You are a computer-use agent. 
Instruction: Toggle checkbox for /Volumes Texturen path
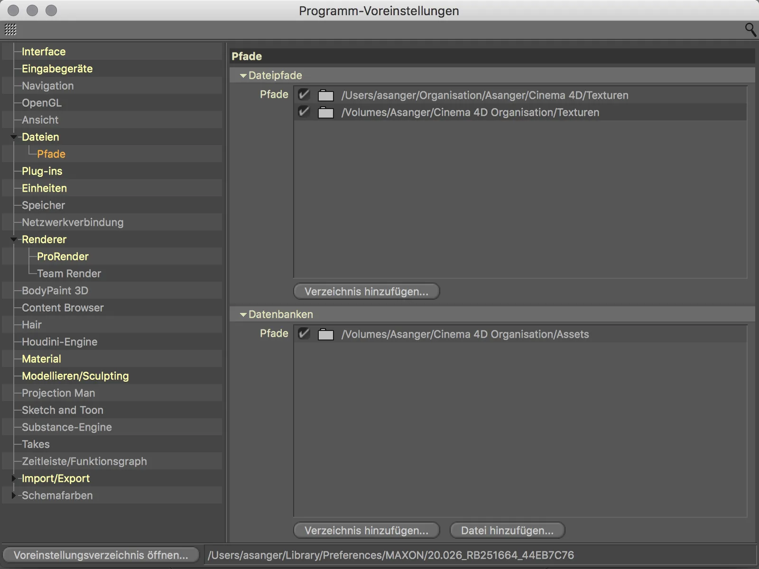304,112
